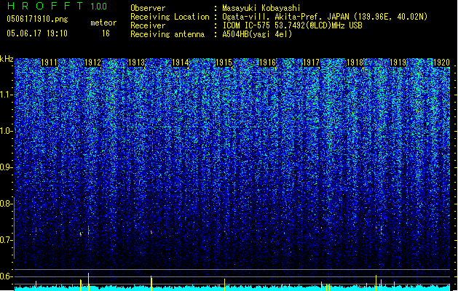
Task: Click the 1913 time marker
Action: (136, 63)
